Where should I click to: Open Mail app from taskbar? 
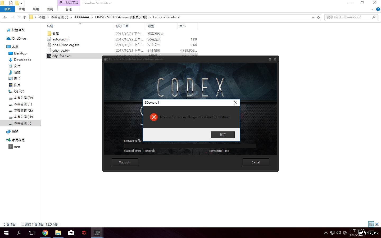click(x=71, y=233)
